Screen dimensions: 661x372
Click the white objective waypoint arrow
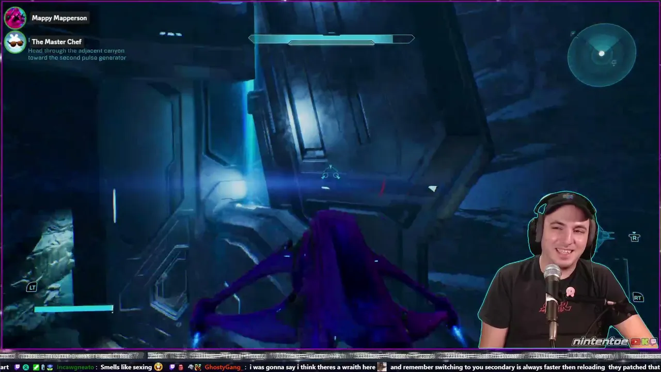[x=432, y=189]
